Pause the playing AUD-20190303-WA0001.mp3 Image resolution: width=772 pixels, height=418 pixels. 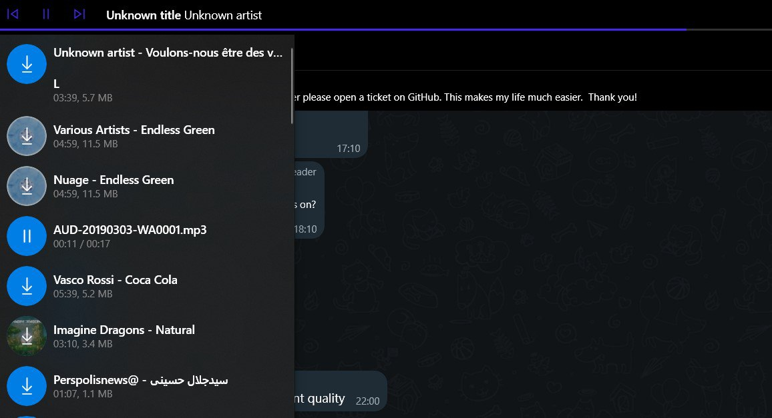[27, 236]
